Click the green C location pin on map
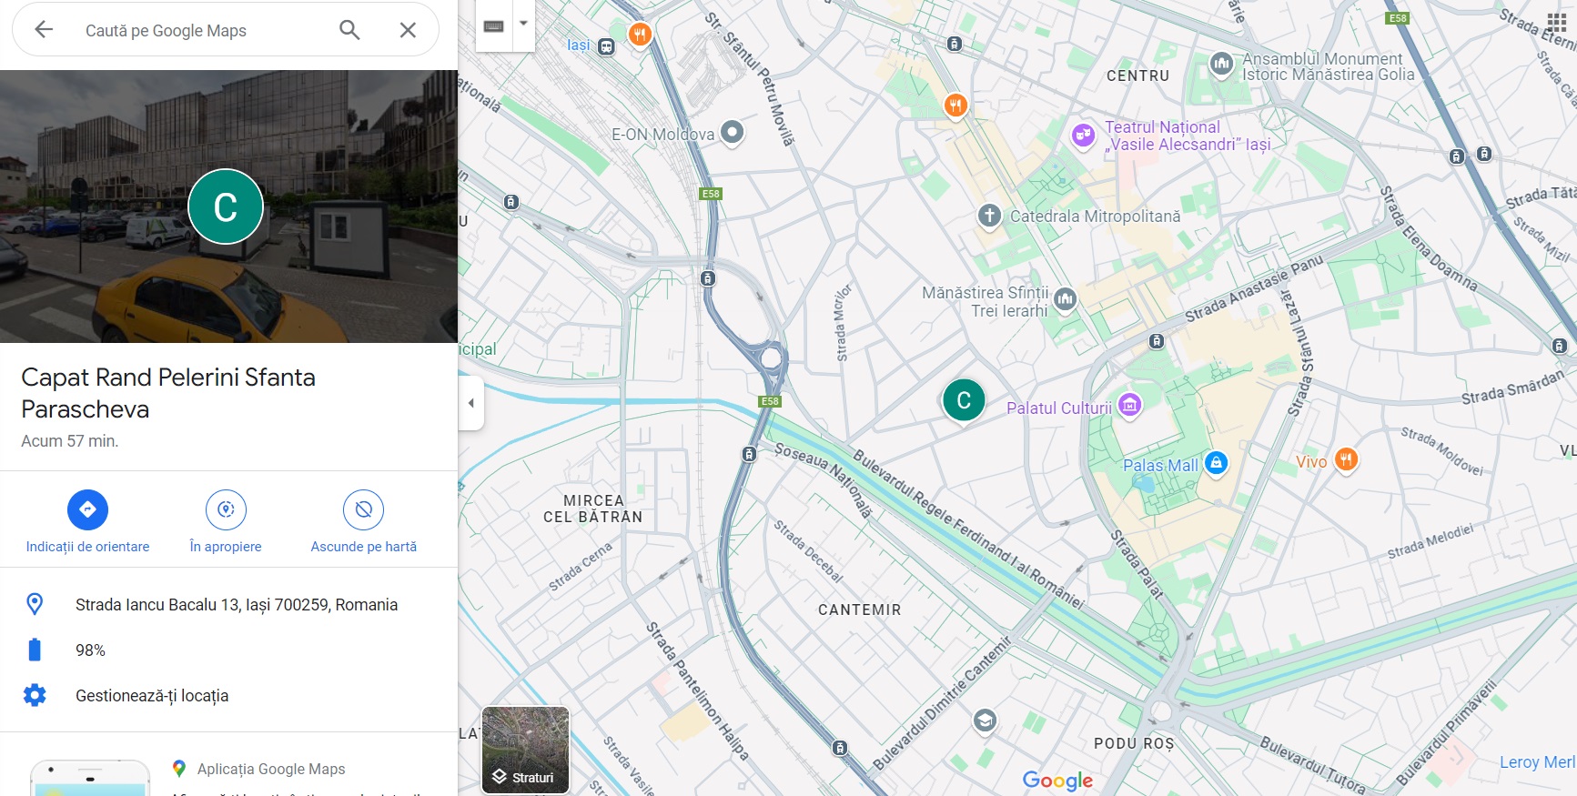The height and width of the screenshot is (796, 1577). [964, 400]
